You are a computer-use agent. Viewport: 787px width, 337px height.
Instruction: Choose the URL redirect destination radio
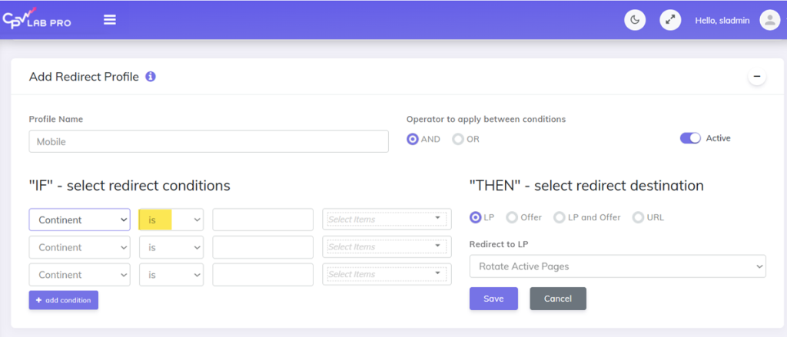pyautogui.click(x=638, y=218)
